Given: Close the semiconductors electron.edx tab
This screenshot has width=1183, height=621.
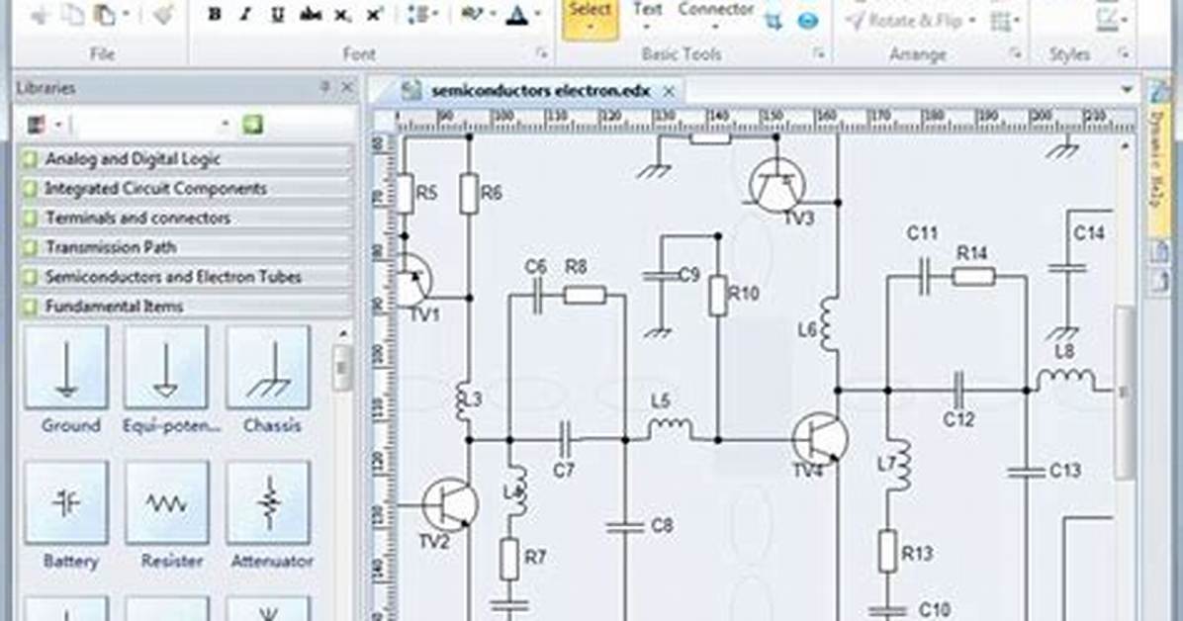Looking at the screenshot, I should [669, 91].
